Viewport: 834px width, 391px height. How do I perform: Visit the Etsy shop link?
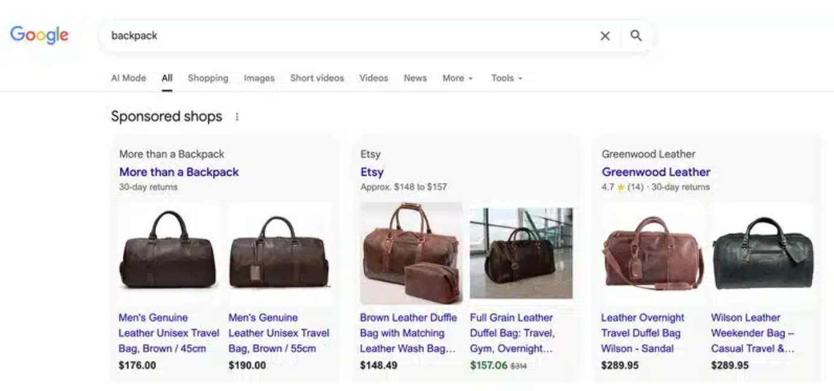372,172
